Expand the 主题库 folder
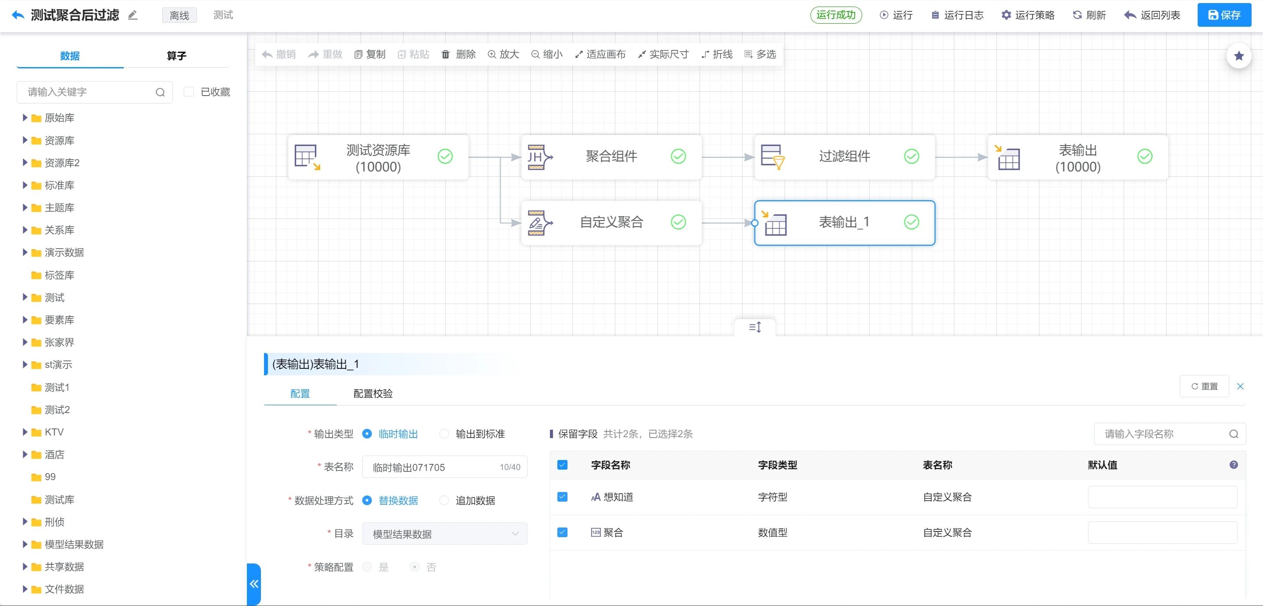 tap(25, 208)
